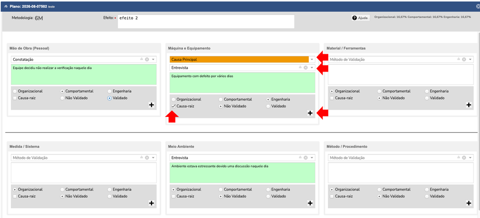Add a cause under Meio Ambiente panel
The image size is (480, 218).
(x=310, y=203)
